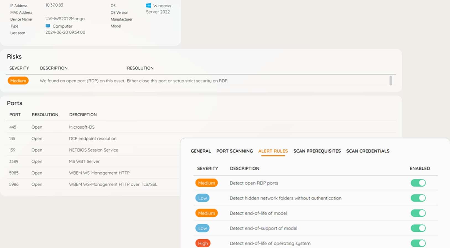
Task: Click the Computer type monitor icon
Action: [x=48, y=26]
